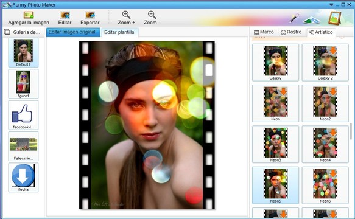
Task: Click the templates panel scrollbar
Action: coord(351,131)
